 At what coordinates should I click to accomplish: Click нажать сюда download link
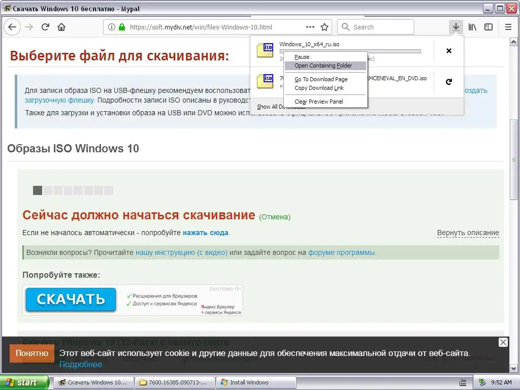click(205, 233)
